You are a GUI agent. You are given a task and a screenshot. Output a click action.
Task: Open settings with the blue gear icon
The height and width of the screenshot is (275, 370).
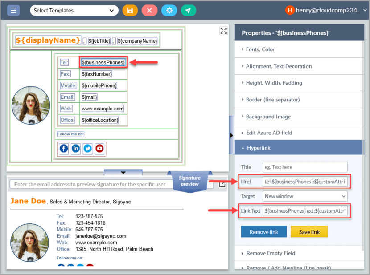click(x=169, y=10)
